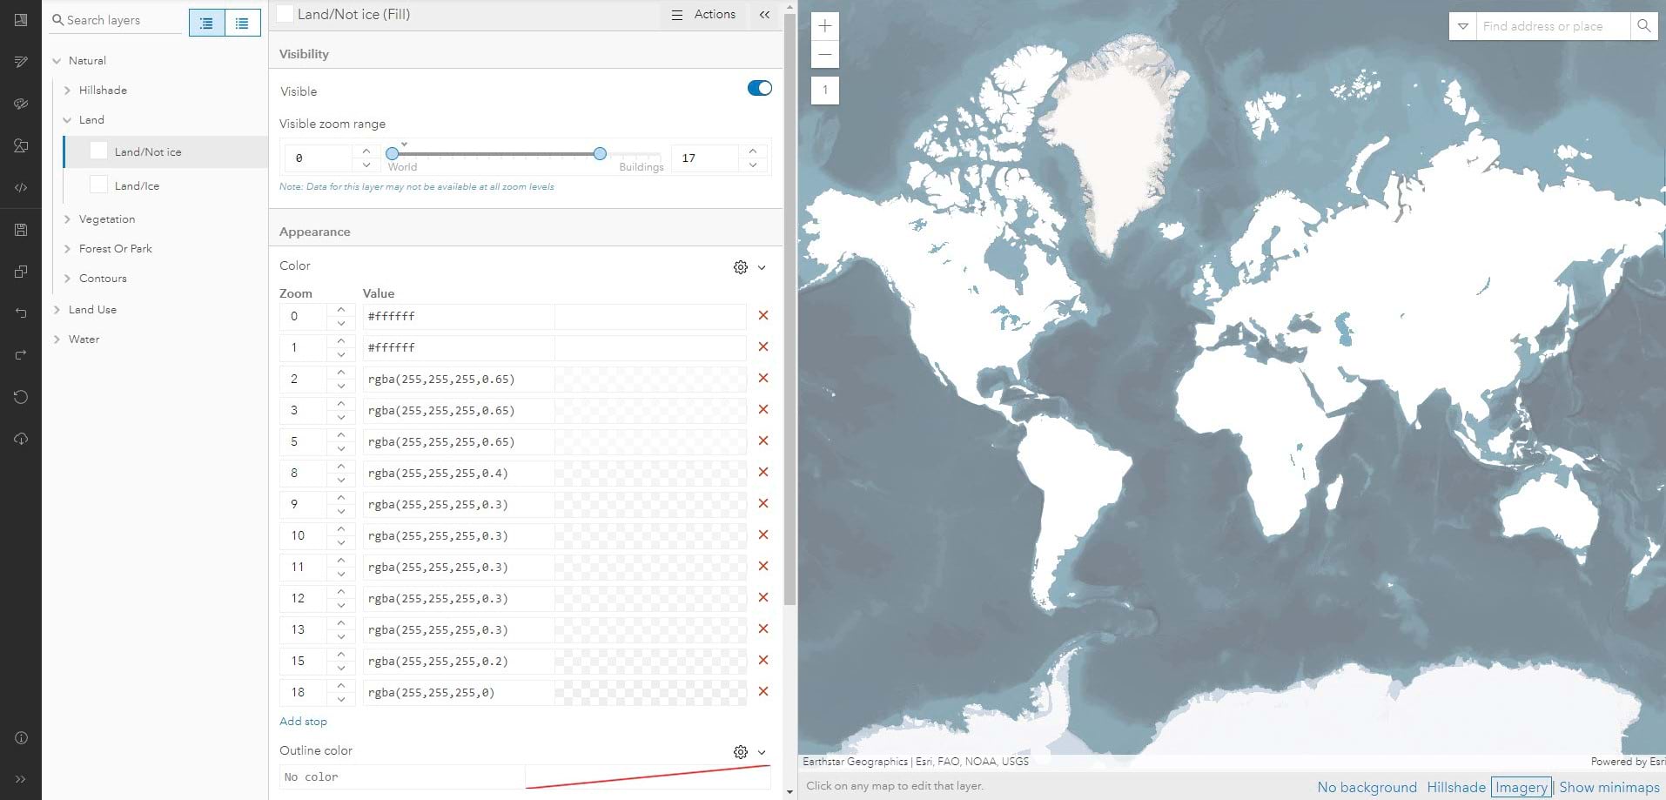
Task: Click the Find address or place field
Action: [1553, 26]
